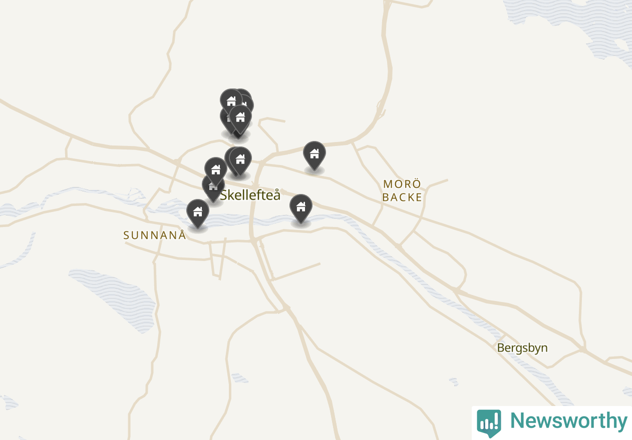Open the house marker just above the Skellefteå label's first letter
This screenshot has height=440, width=632.
216,171
